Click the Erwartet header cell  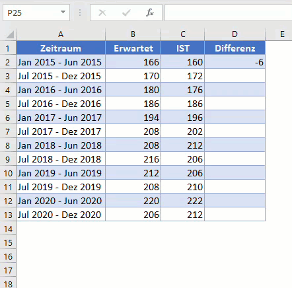click(x=133, y=48)
